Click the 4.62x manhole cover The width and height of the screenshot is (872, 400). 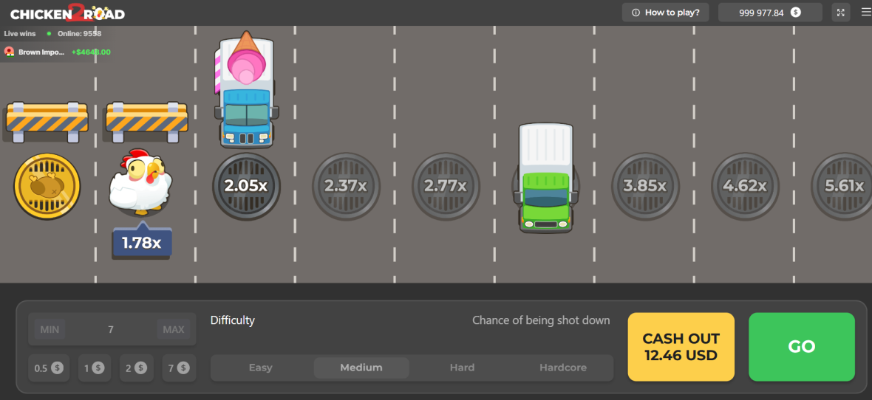745,186
